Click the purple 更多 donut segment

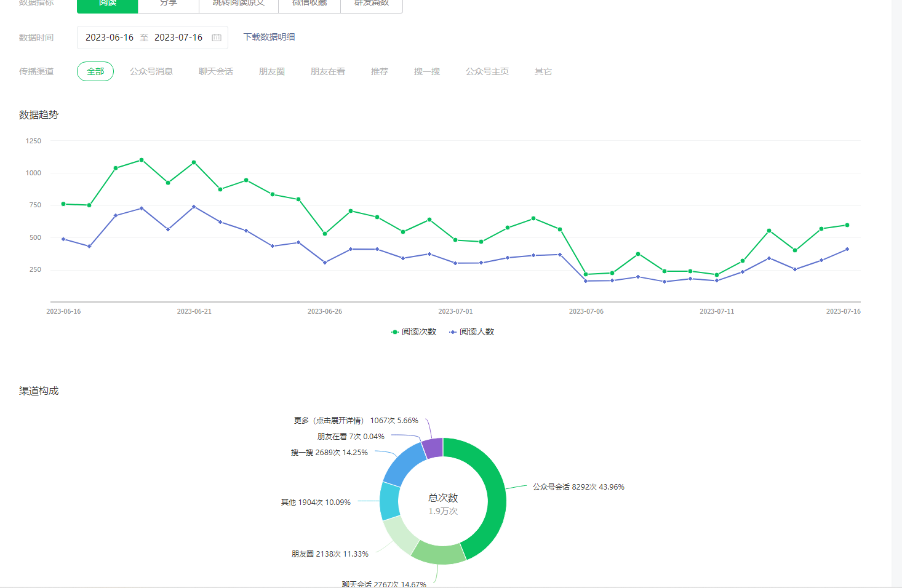tap(433, 448)
